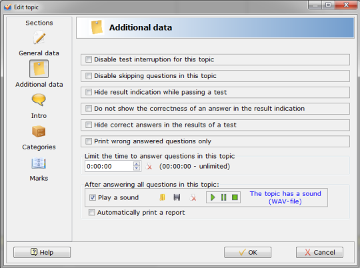
Task: Delete the topic sound with red X icon
Action: [193, 197]
